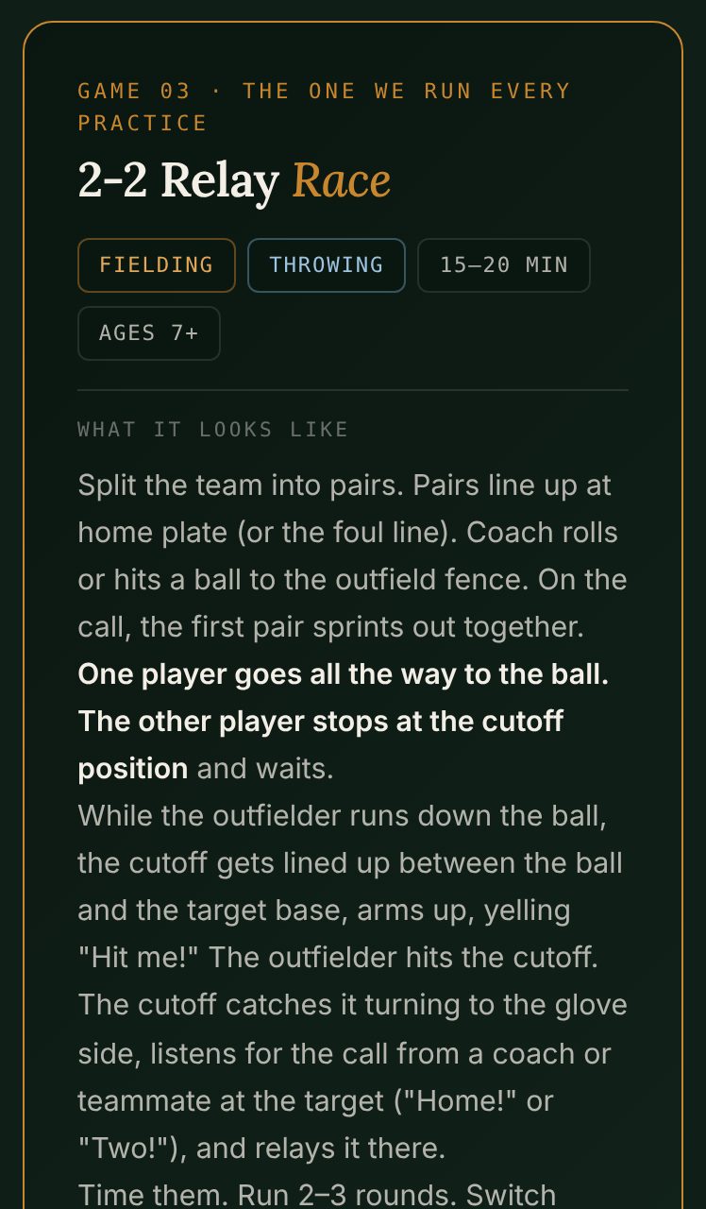Click the FIELDING tag

coord(157,265)
